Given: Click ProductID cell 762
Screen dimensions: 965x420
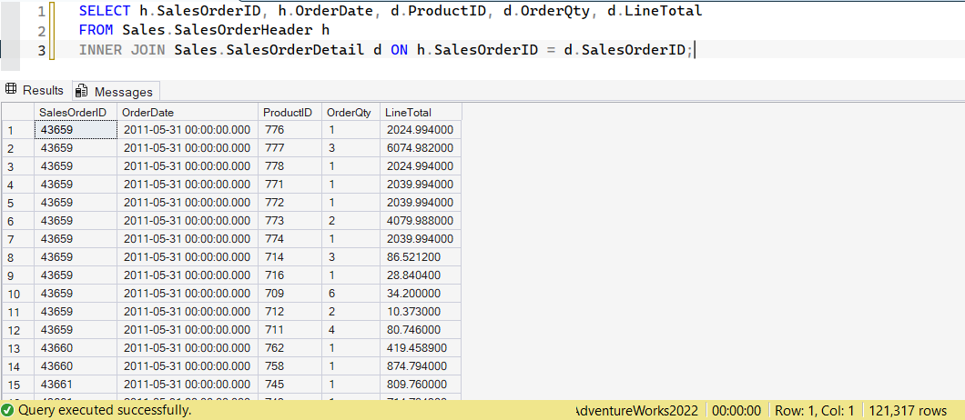Looking at the screenshot, I should pos(289,347).
